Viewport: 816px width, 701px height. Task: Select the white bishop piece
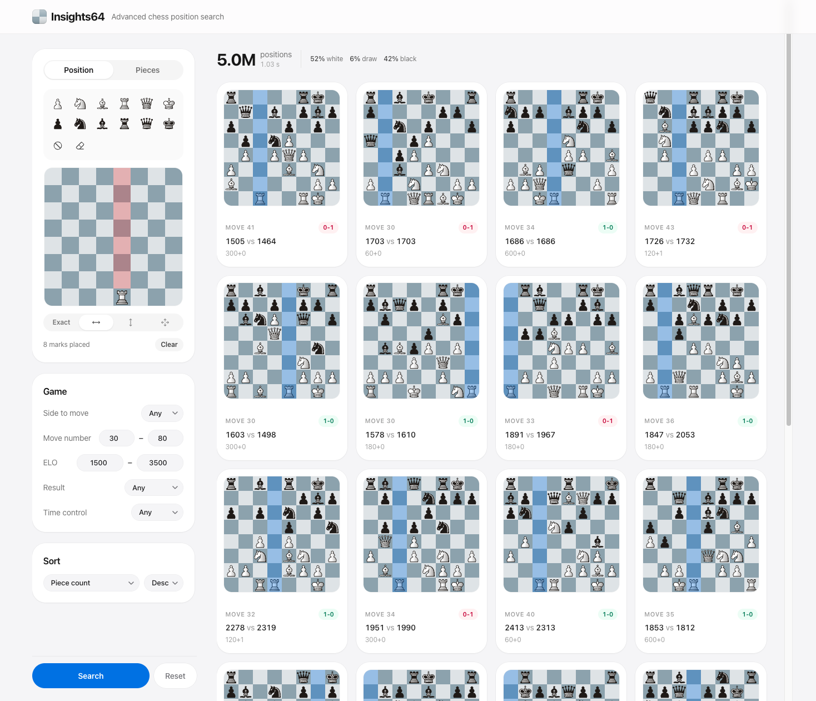point(102,104)
